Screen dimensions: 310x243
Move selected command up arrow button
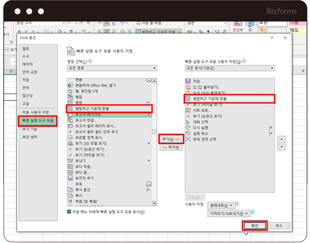pyautogui.click(x=281, y=139)
